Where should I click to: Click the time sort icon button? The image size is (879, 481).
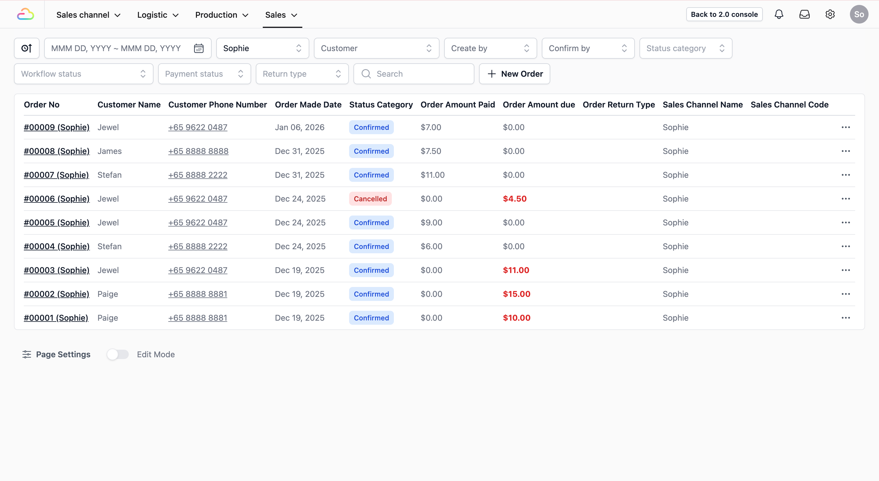[27, 48]
